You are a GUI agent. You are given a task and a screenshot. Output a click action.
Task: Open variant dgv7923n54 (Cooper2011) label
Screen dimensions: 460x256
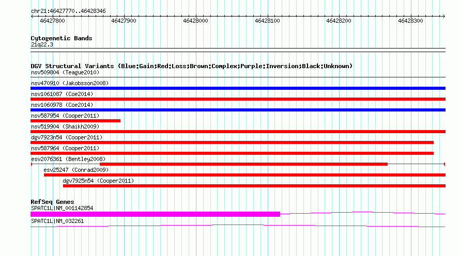point(67,137)
